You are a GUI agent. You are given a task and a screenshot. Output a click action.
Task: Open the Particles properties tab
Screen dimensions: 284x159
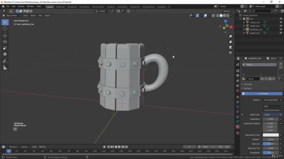[x=238, y=107]
